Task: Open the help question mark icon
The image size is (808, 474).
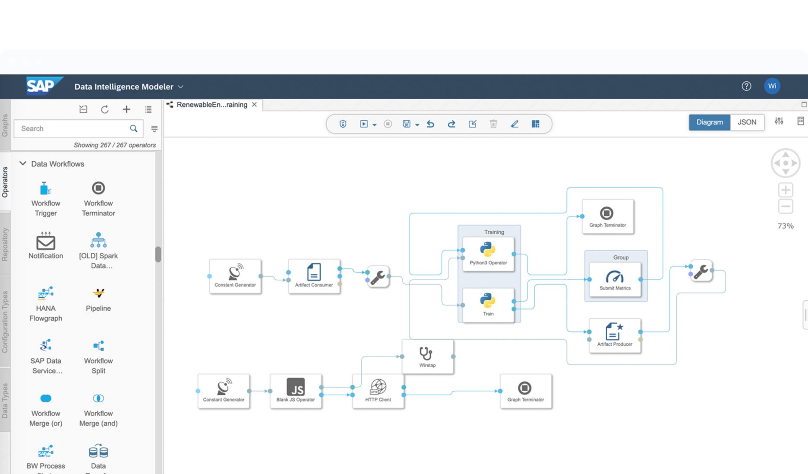Action: pyautogui.click(x=746, y=86)
